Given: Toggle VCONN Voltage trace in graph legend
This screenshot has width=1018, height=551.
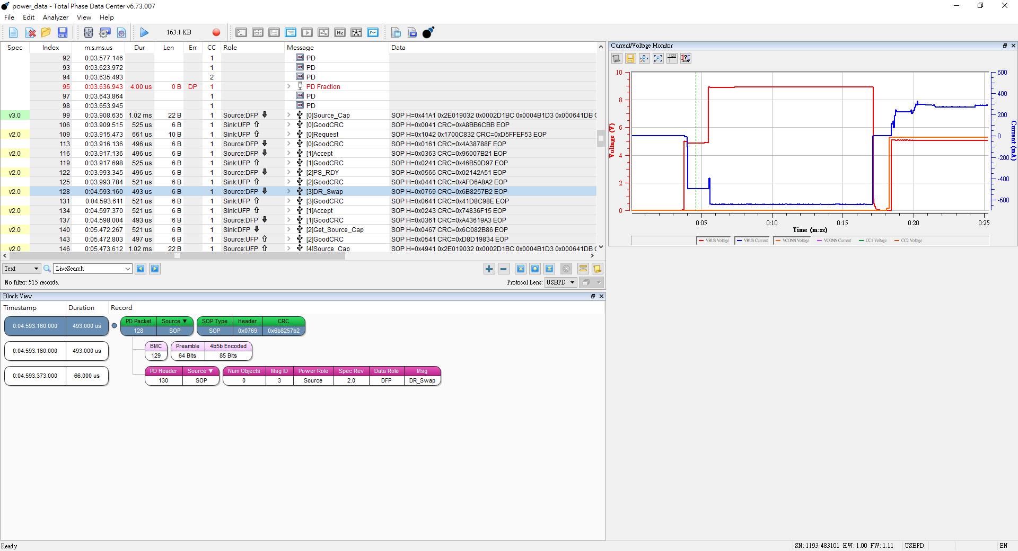Looking at the screenshot, I should coord(792,241).
